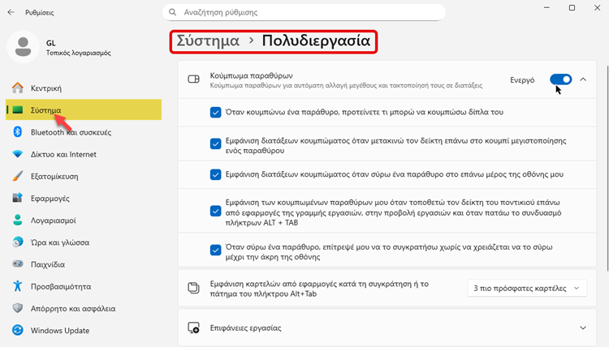The width and height of the screenshot is (609, 347).
Task: Click the search magnifier icon
Action: [173, 12]
